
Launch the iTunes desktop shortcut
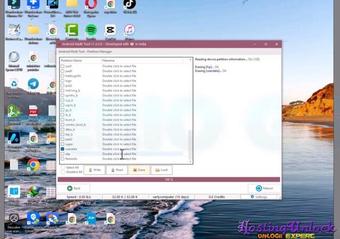[x=129, y=30]
